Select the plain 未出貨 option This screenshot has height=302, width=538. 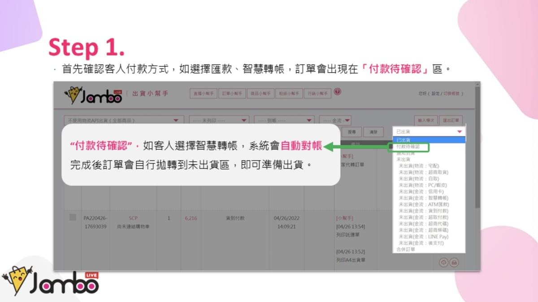pos(403,159)
